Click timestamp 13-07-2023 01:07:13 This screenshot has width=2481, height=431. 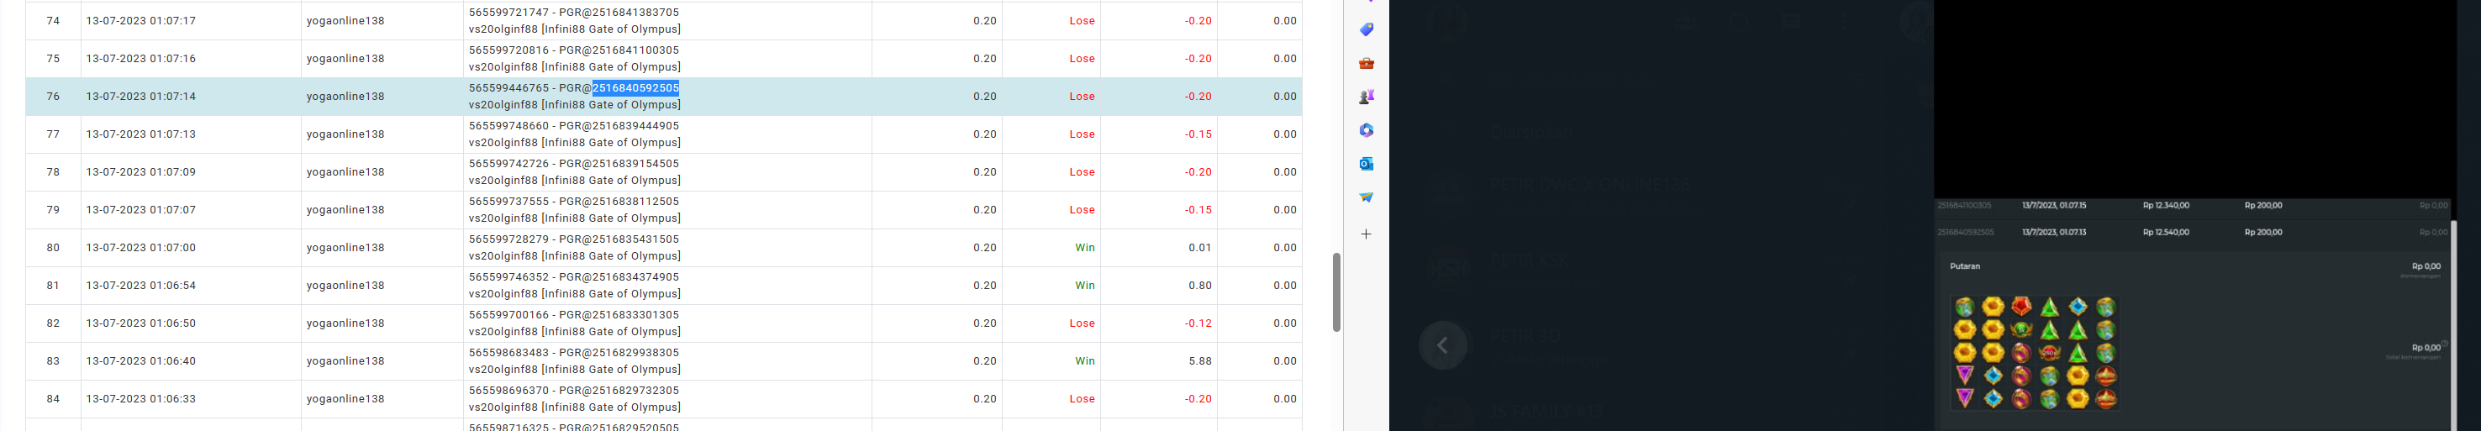click(140, 134)
